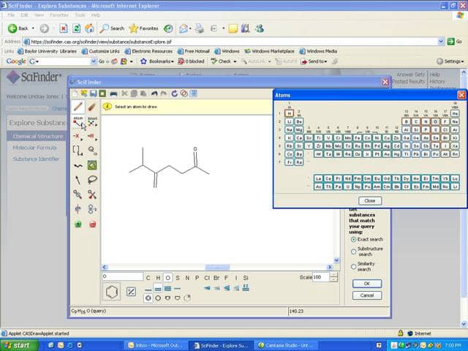Image resolution: width=468 pixels, height=351 pixels.
Task: Open the Baylor University Libraries link
Action: [x=47, y=51]
